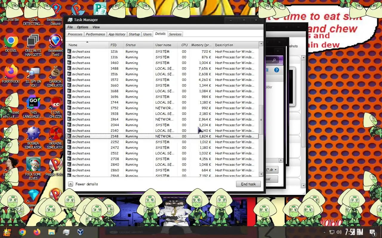
Task: Switch to the Users tab
Action: [x=147, y=34]
